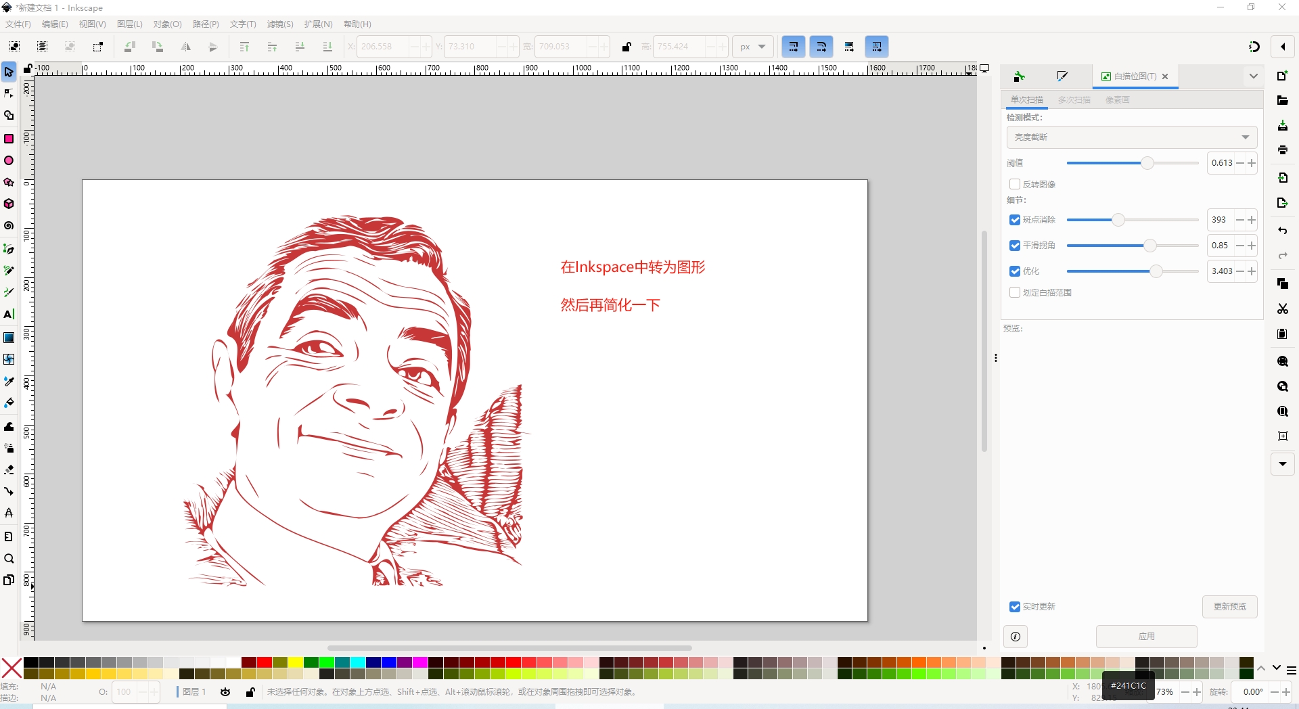Open the 亮度截断 detection mode dropdown

(x=1131, y=137)
